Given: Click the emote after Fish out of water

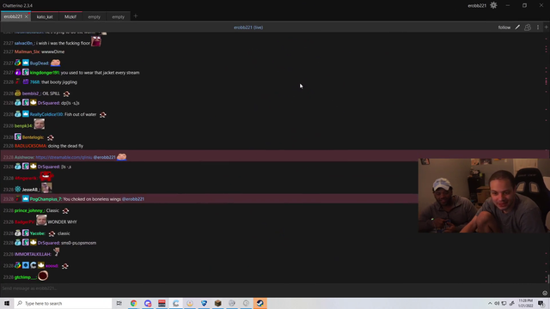Looking at the screenshot, I should point(103,114).
